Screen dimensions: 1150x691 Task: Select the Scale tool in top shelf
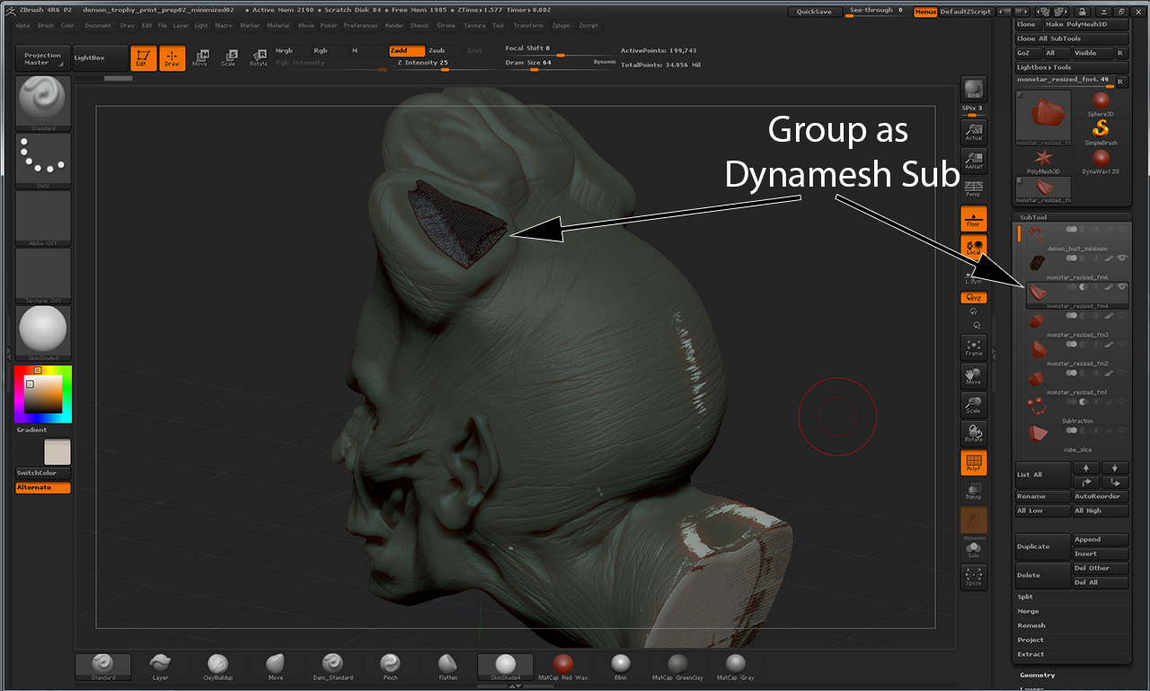(229, 58)
